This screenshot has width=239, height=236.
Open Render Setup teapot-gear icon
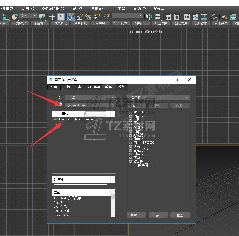click(x=224, y=17)
